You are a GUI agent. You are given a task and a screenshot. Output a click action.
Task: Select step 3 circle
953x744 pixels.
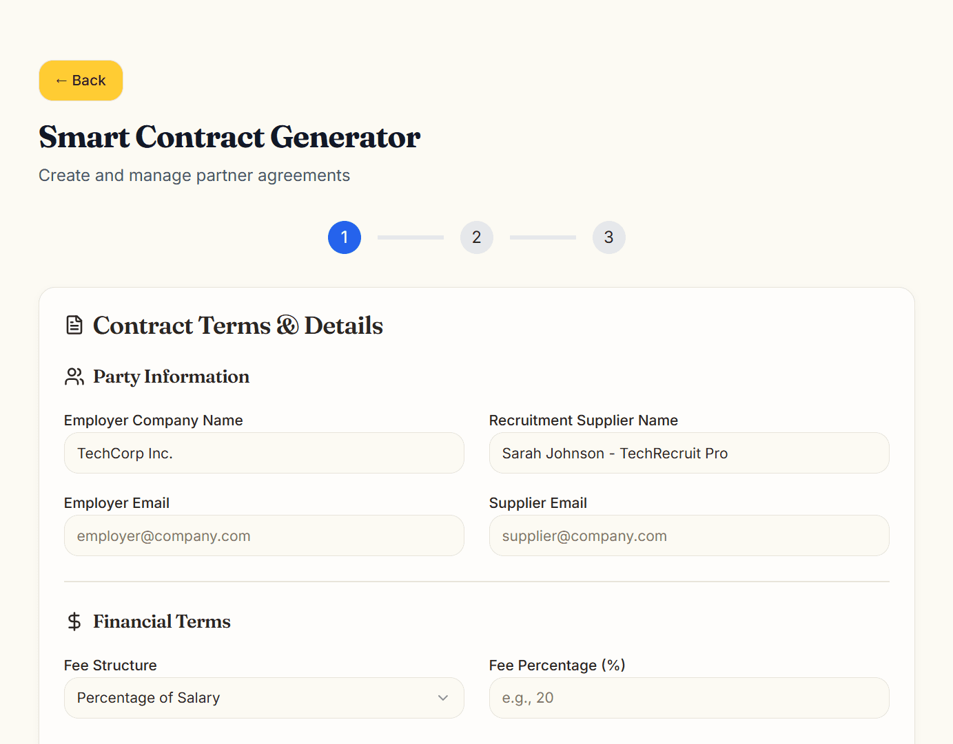pyautogui.click(x=609, y=237)
